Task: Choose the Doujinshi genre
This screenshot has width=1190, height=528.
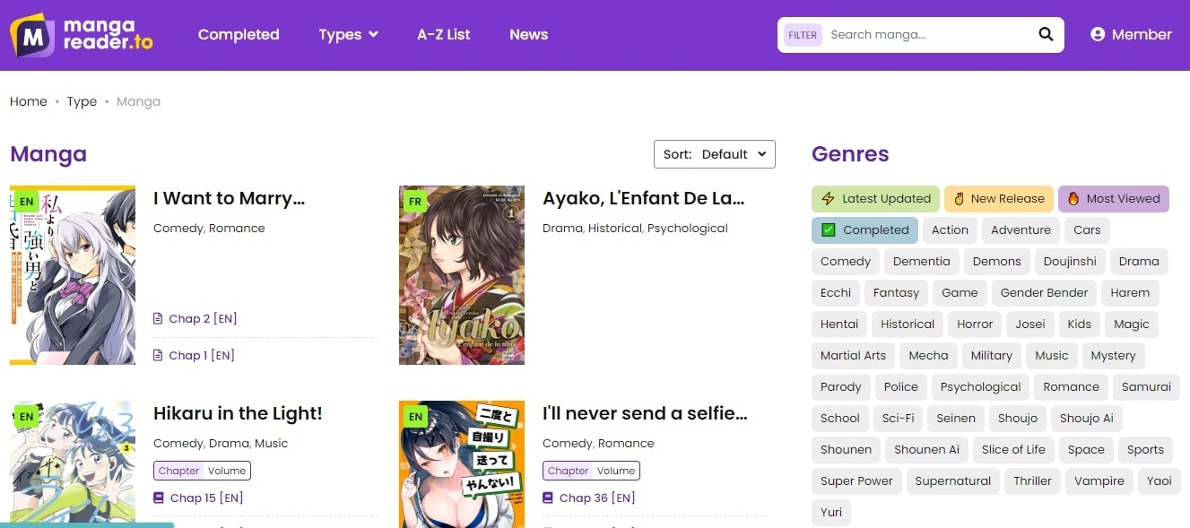Action: [1070, 262]
